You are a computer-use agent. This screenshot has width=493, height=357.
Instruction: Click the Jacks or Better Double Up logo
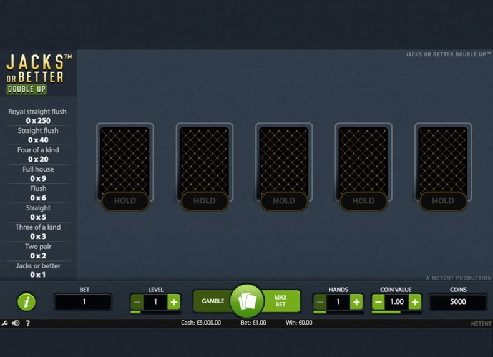click(39, 74)
